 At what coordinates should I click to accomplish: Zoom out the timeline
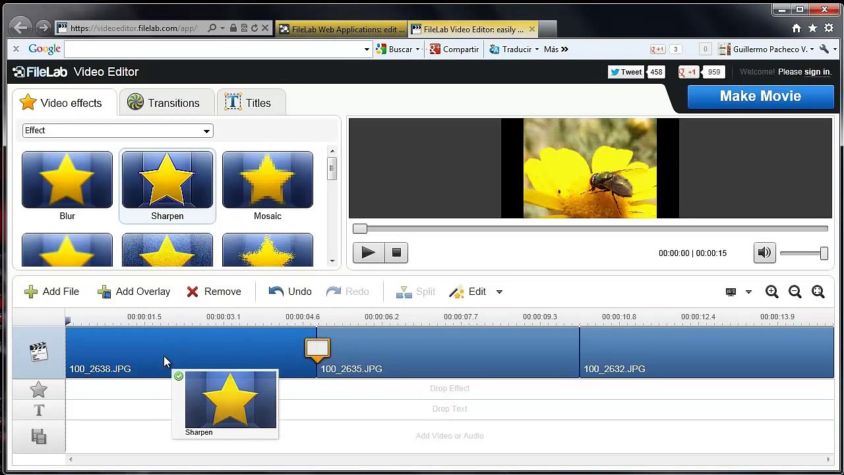[x=795, y=292]
